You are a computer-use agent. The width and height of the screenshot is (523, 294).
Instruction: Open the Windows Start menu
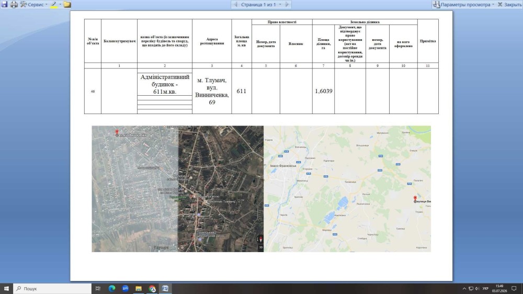pyautogui.click(x=6, y=289)
